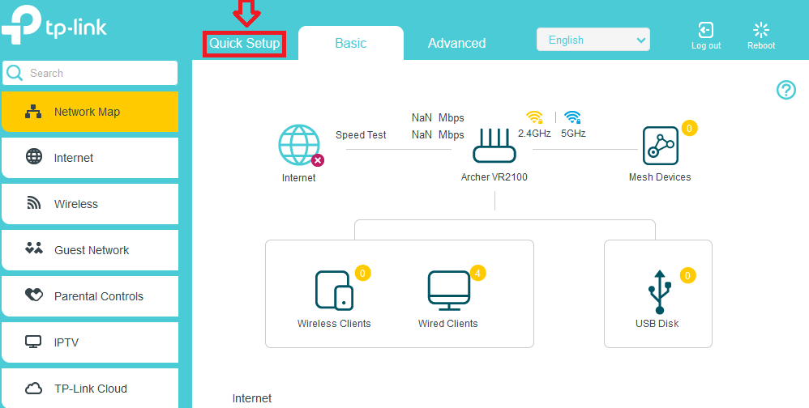The width and height of the screenshot is (809, 408).
Task: Click the Parental Controls heart icon
Action: pyautogui.click(x=34, y=295)
